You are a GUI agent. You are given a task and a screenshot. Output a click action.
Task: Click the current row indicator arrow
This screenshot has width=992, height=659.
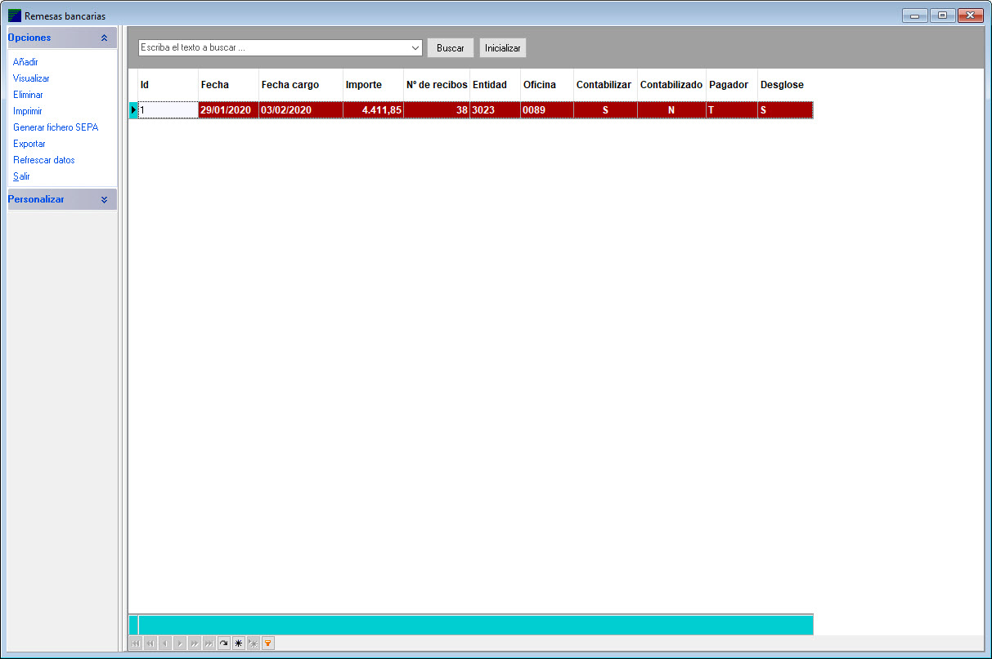133,109
